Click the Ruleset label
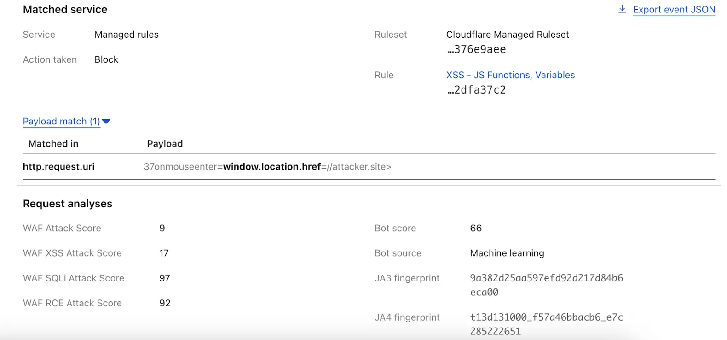This screenshot has height=340, width=727. 391,35
